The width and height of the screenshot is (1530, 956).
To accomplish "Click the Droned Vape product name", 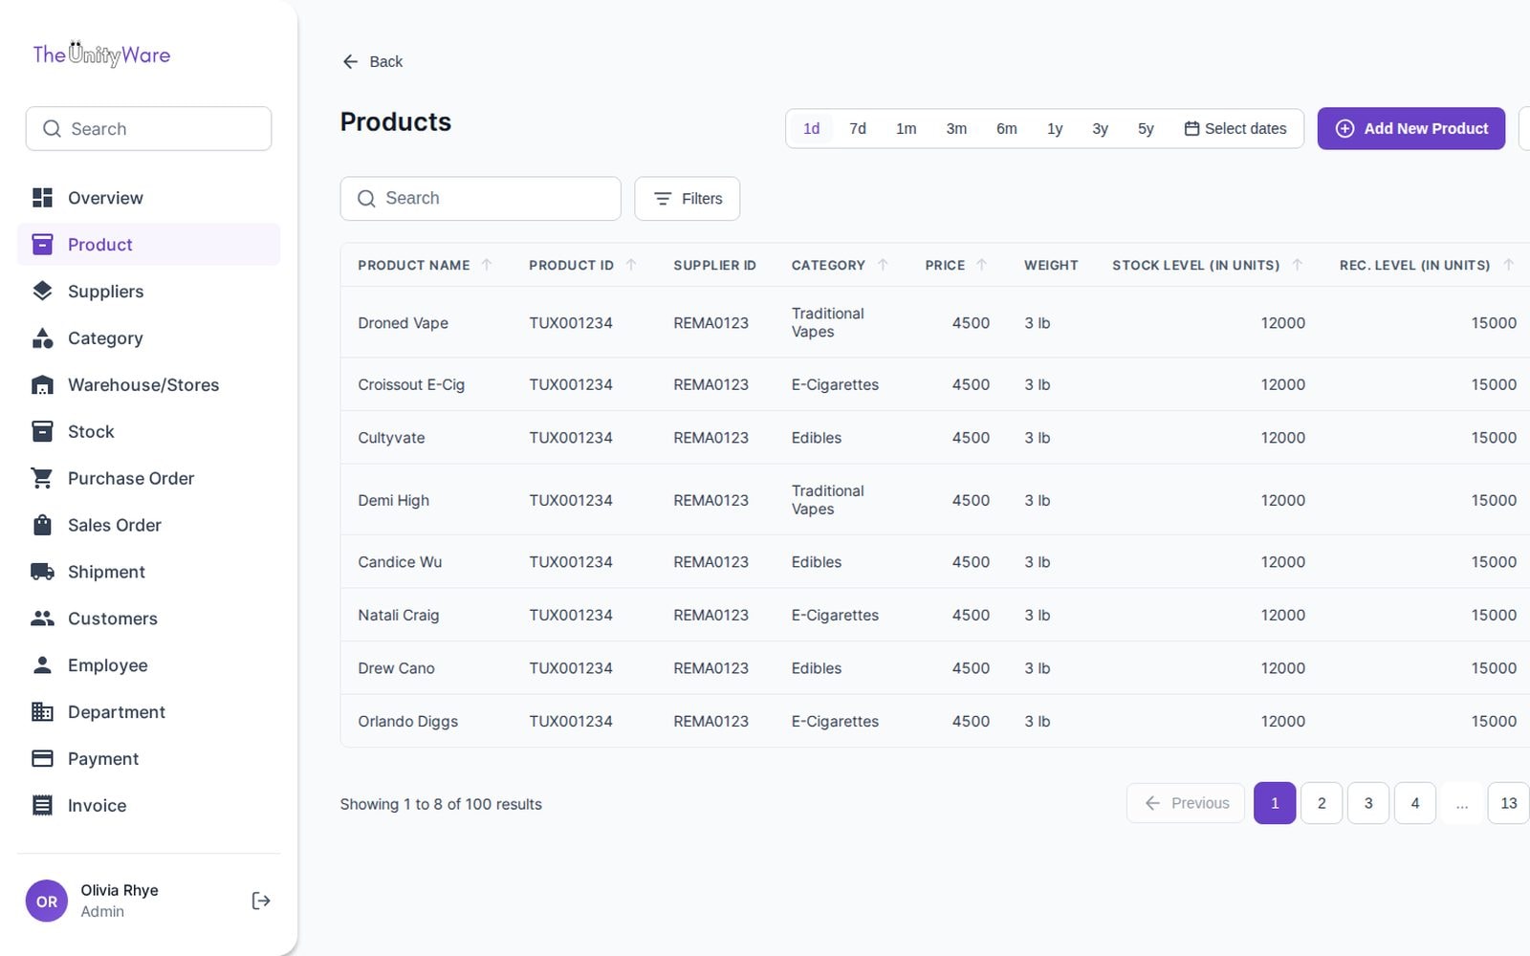I will (404, 323).
